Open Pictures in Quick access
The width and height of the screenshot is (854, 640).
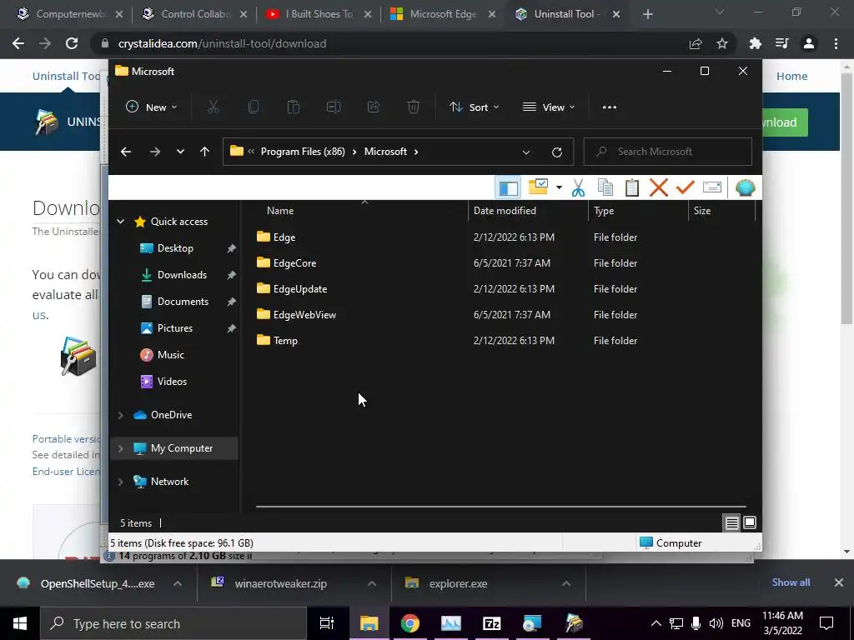click(174, 328)
